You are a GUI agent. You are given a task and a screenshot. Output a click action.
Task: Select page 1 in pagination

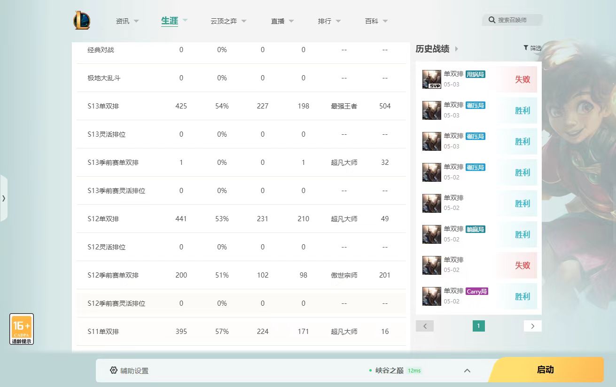coord(478,326)
